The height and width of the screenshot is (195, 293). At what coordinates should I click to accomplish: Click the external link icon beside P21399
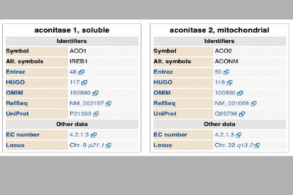[96, 114]
